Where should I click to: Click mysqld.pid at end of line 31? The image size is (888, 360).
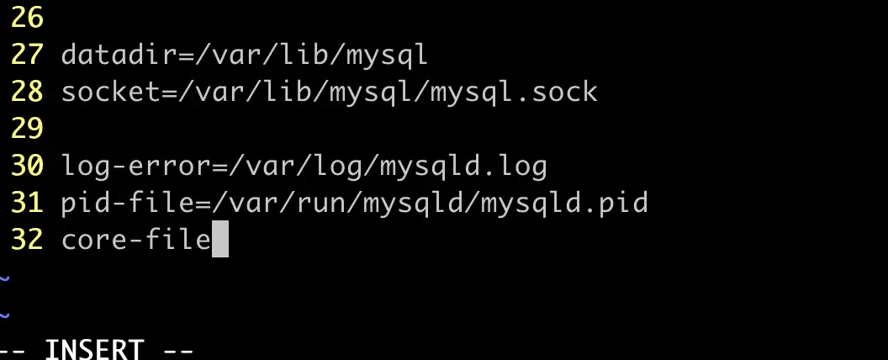click(x=564, y=204)
